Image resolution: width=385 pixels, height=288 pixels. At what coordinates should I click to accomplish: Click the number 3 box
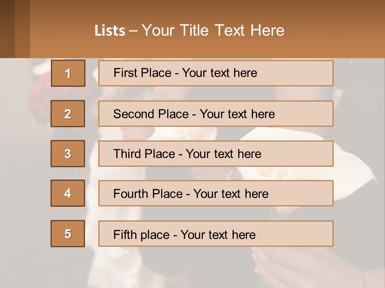click(x=68, y=154)
